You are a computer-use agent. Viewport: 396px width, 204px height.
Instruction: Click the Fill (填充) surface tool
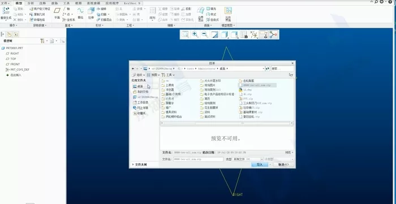pyautogui.click(x=211, y=9)
